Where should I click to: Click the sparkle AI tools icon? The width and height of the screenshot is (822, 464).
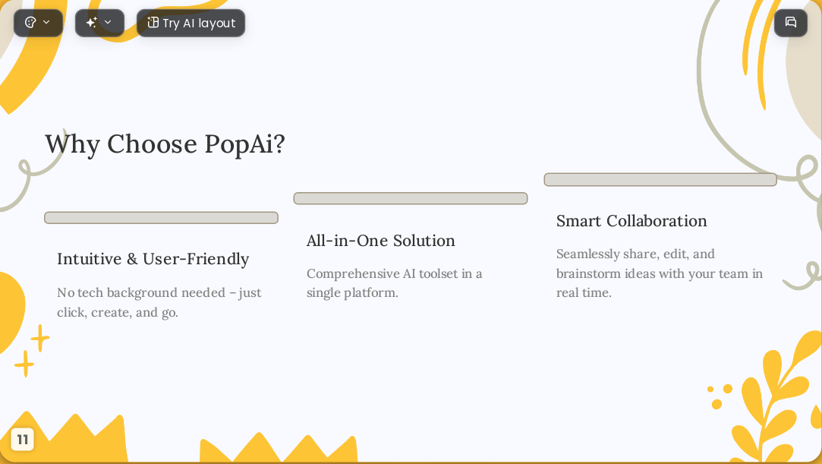(92, 23)
